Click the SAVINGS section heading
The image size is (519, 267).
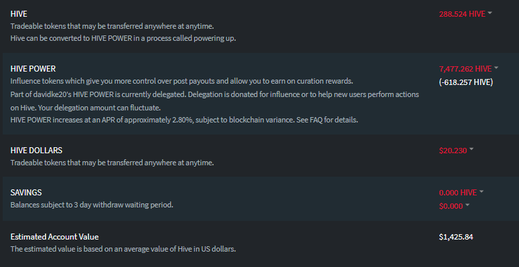click(x=26, y=192)
